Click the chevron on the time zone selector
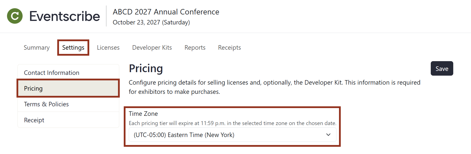This screenshot has height=154, width=471. point(328,135)
